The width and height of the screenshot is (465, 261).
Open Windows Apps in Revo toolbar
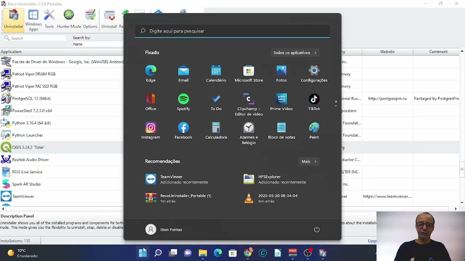(x=33, y=20)
